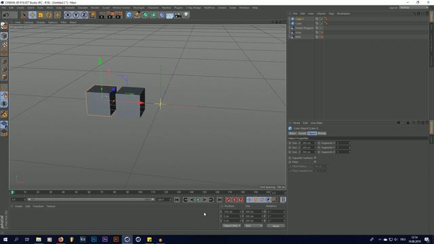Click the Enable Snap icon
This screenshot has width=434, height=244.
(4, 104)
